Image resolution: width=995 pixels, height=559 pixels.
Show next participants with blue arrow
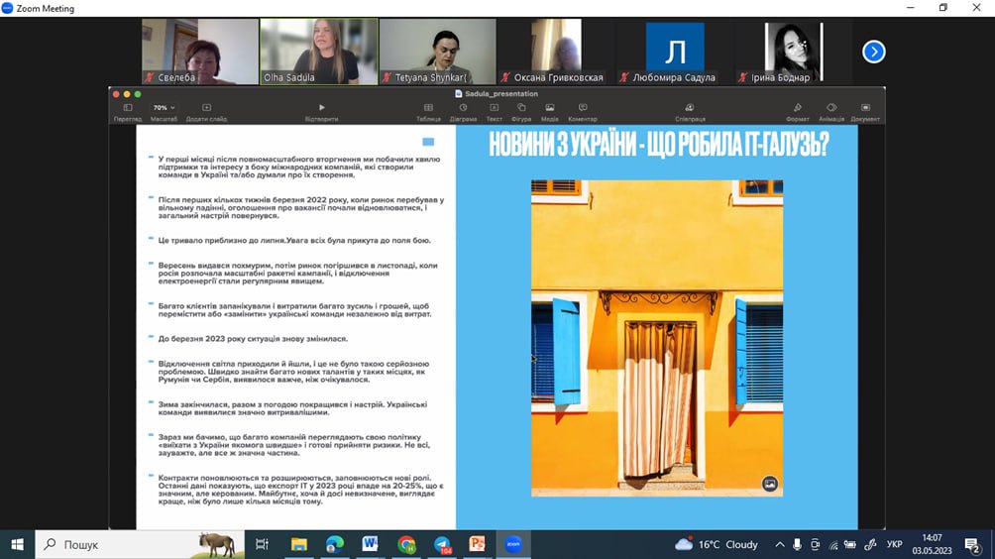(x=873, y=52)
